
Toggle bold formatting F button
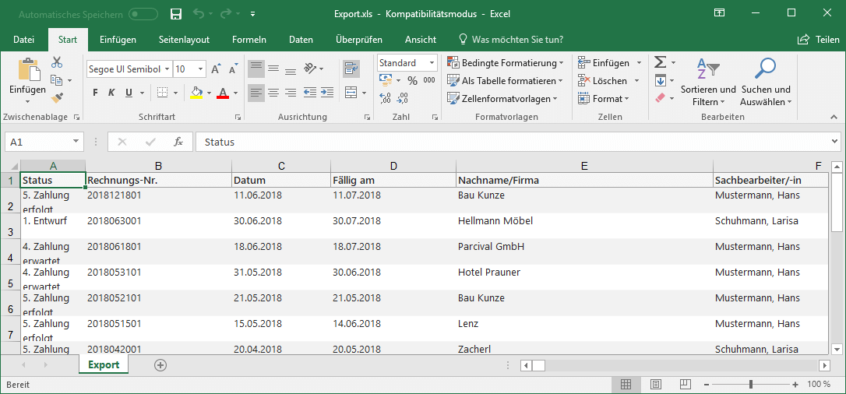[96, 93]
